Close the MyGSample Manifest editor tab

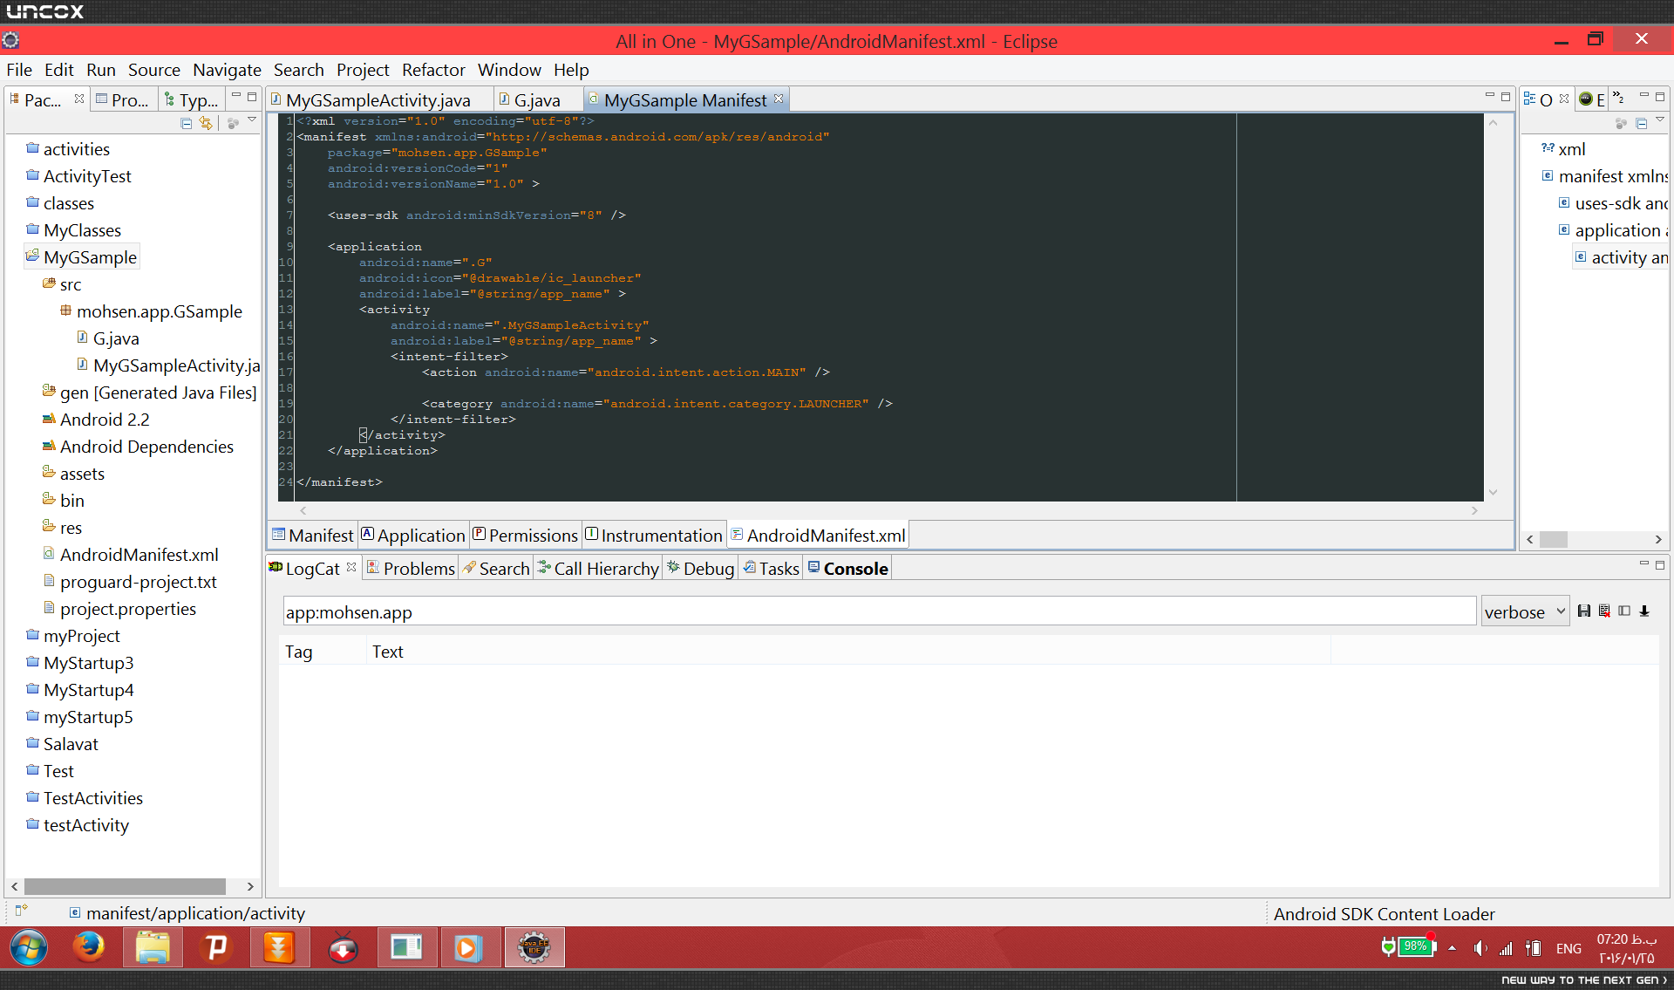pos(779,99)
